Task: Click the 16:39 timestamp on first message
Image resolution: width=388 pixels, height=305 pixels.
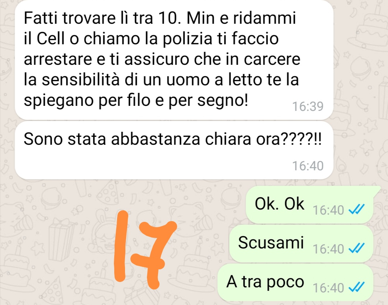Action: 308,106
